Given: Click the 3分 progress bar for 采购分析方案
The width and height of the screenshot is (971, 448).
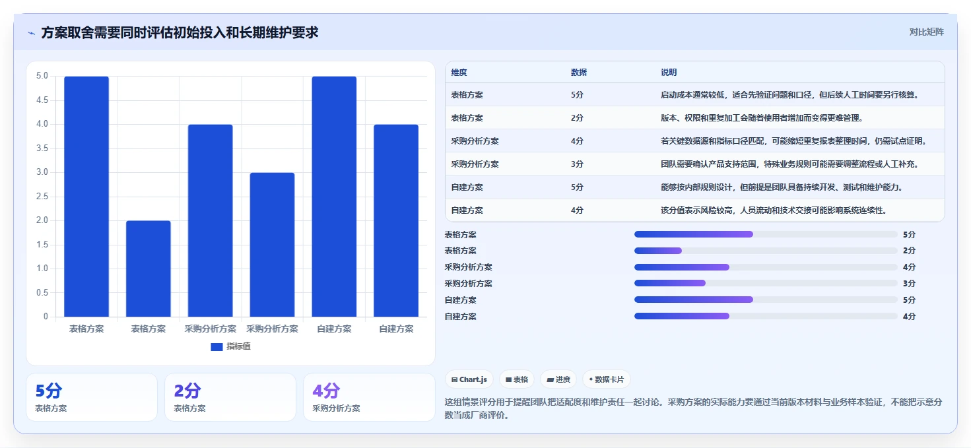Looking at the screenshot, I should (x=766, y=284).
